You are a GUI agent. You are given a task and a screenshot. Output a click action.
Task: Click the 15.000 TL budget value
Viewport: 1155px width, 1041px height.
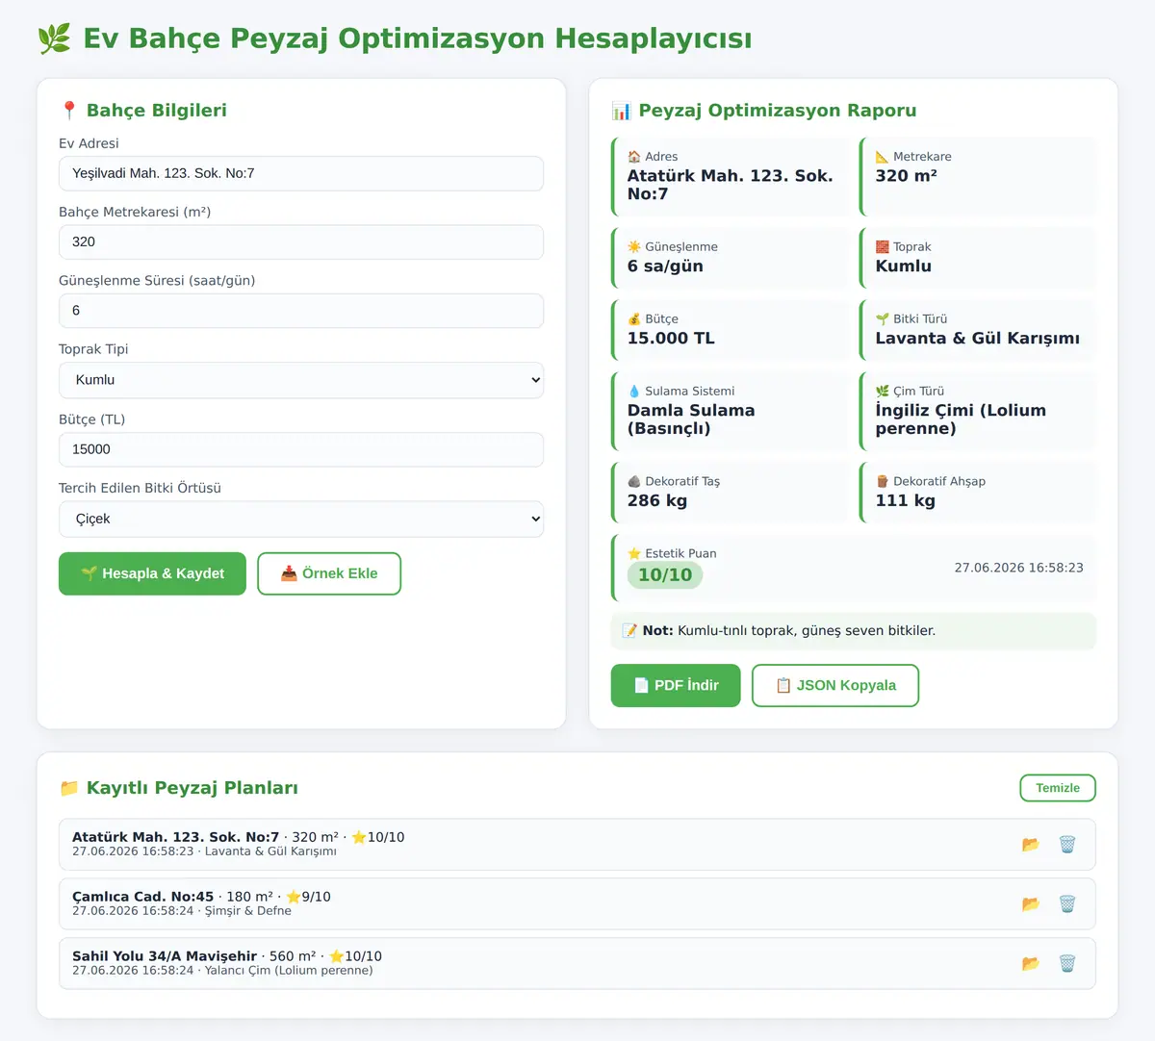point(671,339)
